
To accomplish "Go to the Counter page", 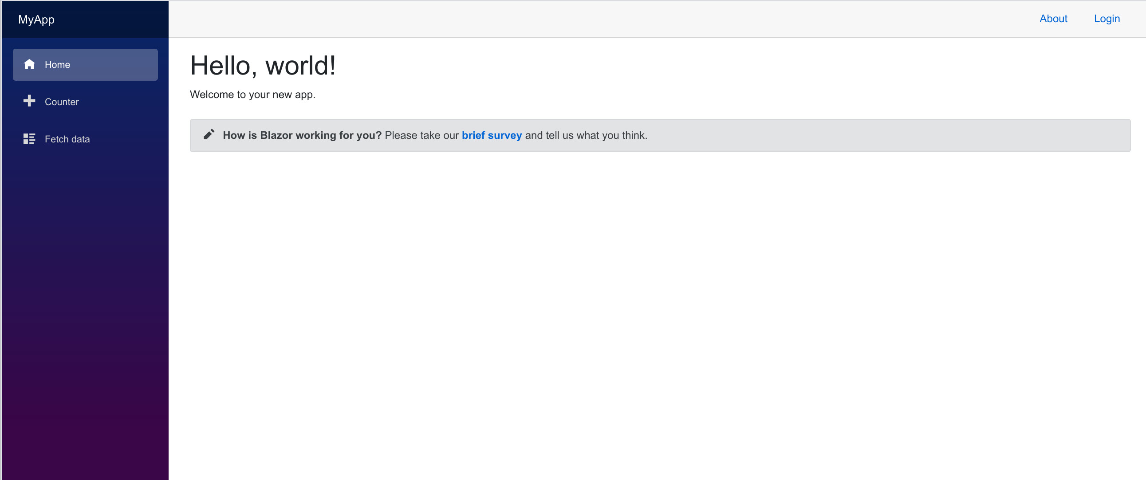I will pos(62,102).
